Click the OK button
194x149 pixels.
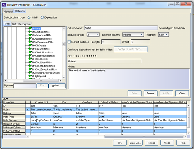click(120, 143)
